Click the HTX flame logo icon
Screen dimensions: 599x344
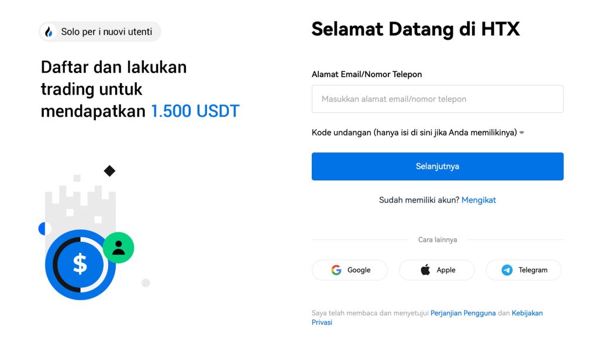click(49, 32)
